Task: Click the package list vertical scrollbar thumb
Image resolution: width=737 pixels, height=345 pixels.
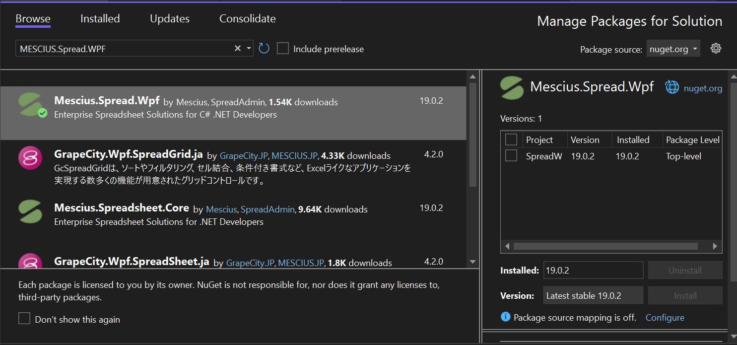Action: click(x=473, y=134)
